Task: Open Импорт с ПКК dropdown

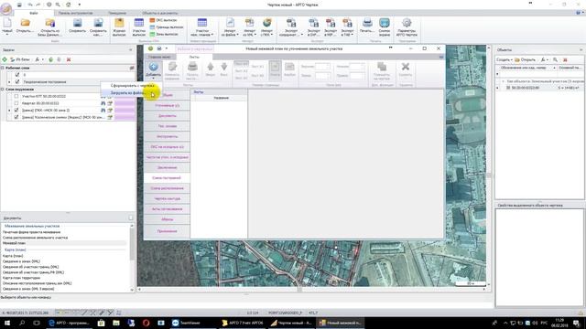Action: click(x=266, y=27)
